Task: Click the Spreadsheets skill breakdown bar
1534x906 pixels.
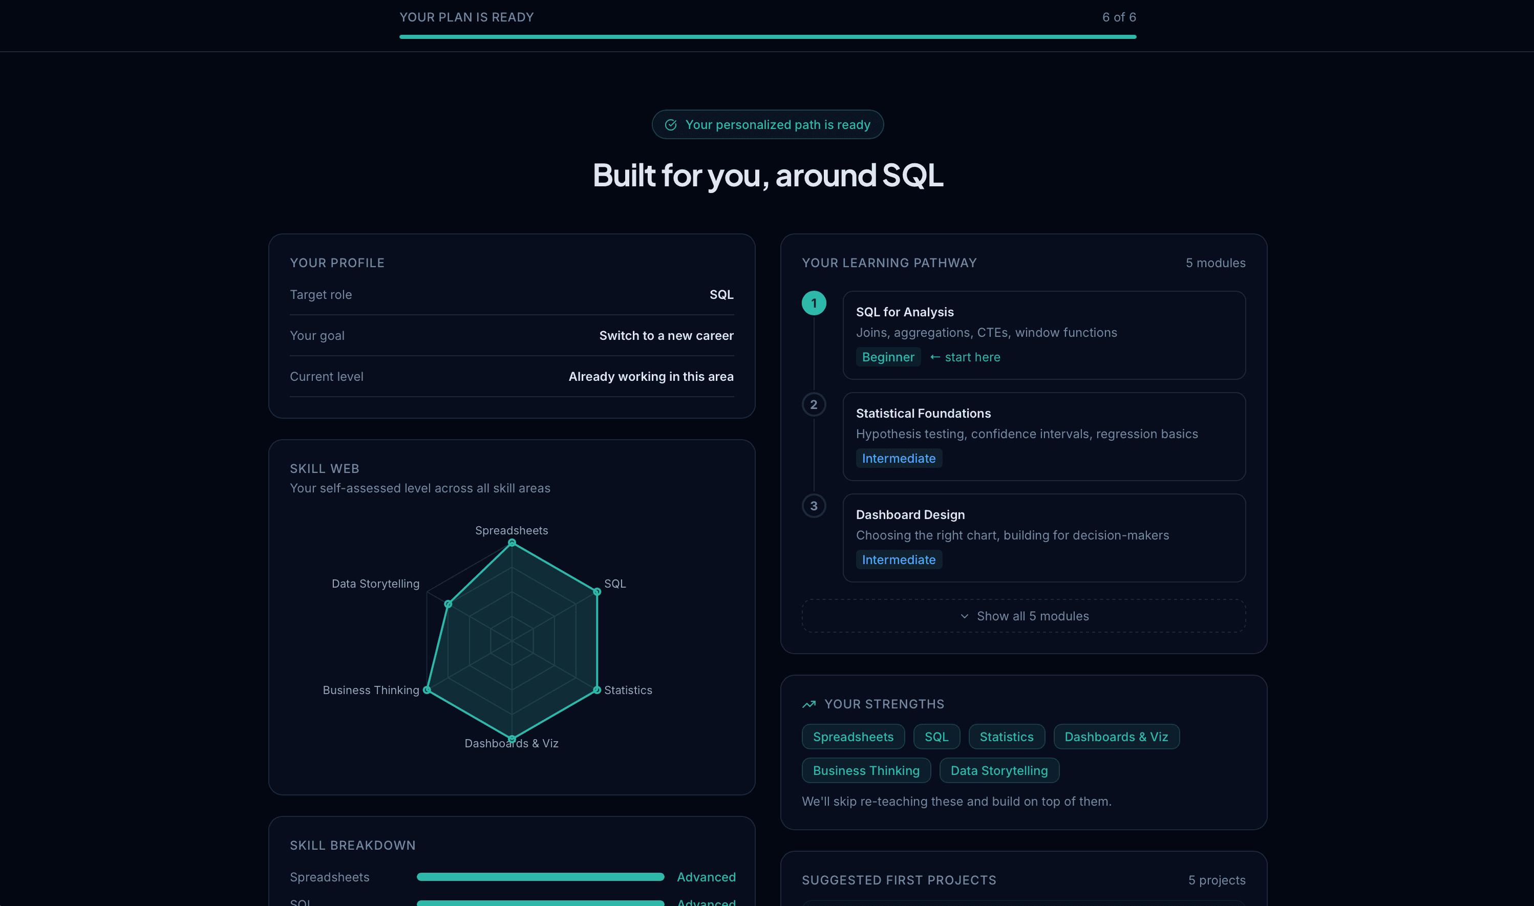Action: tap(541, 877)
